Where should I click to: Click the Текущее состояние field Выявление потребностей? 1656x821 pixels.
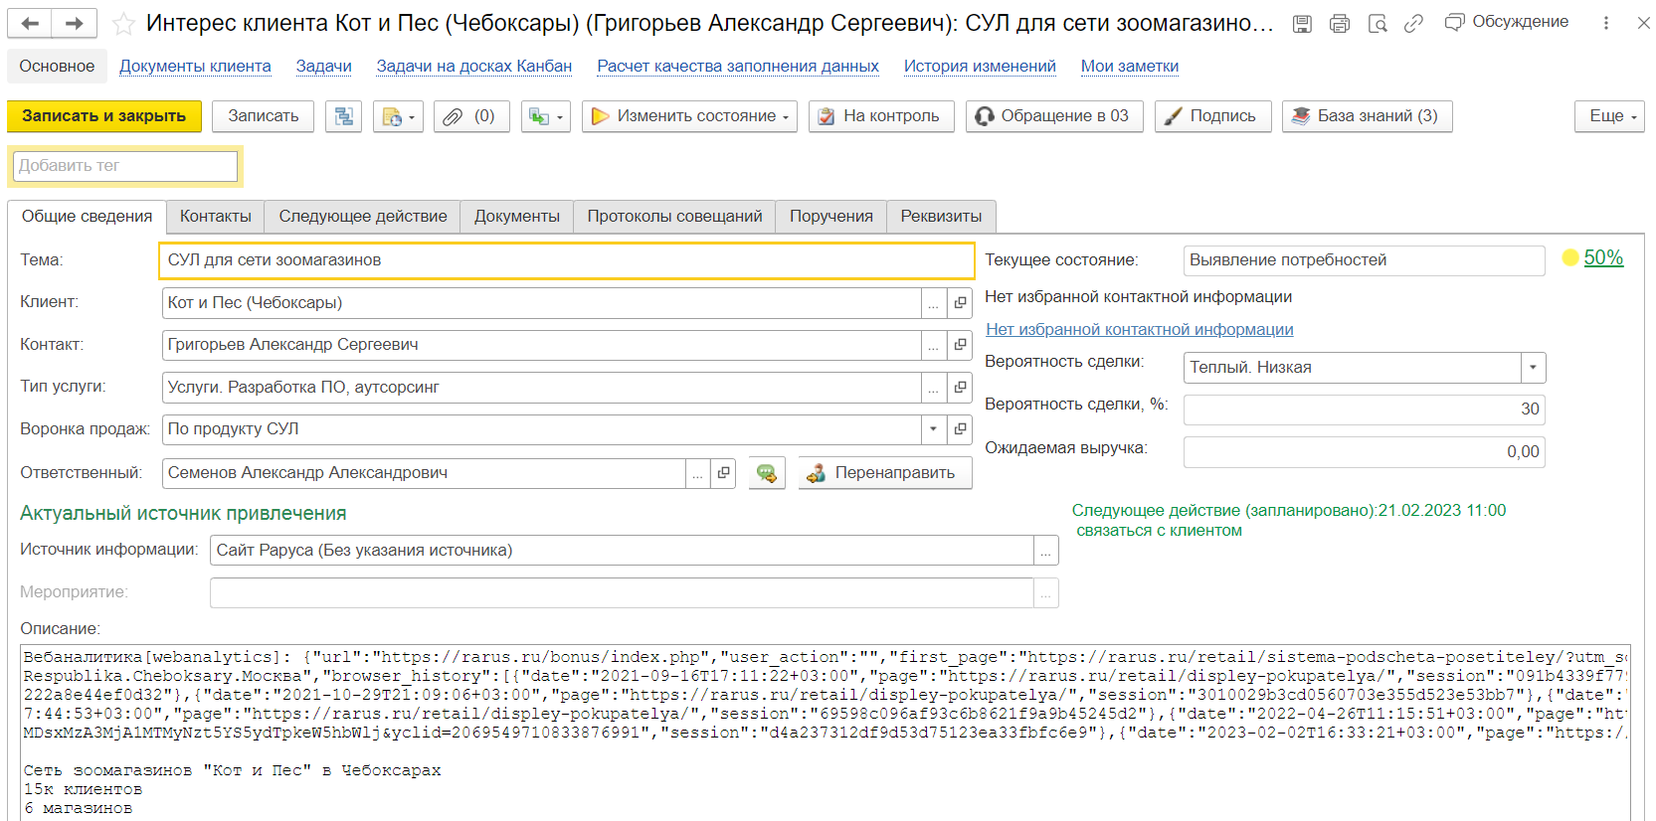1365,260
